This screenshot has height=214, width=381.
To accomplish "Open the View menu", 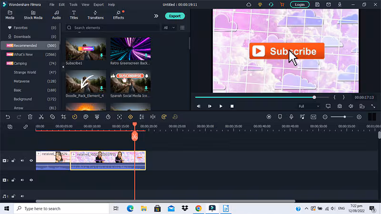I will click(85, 5).
